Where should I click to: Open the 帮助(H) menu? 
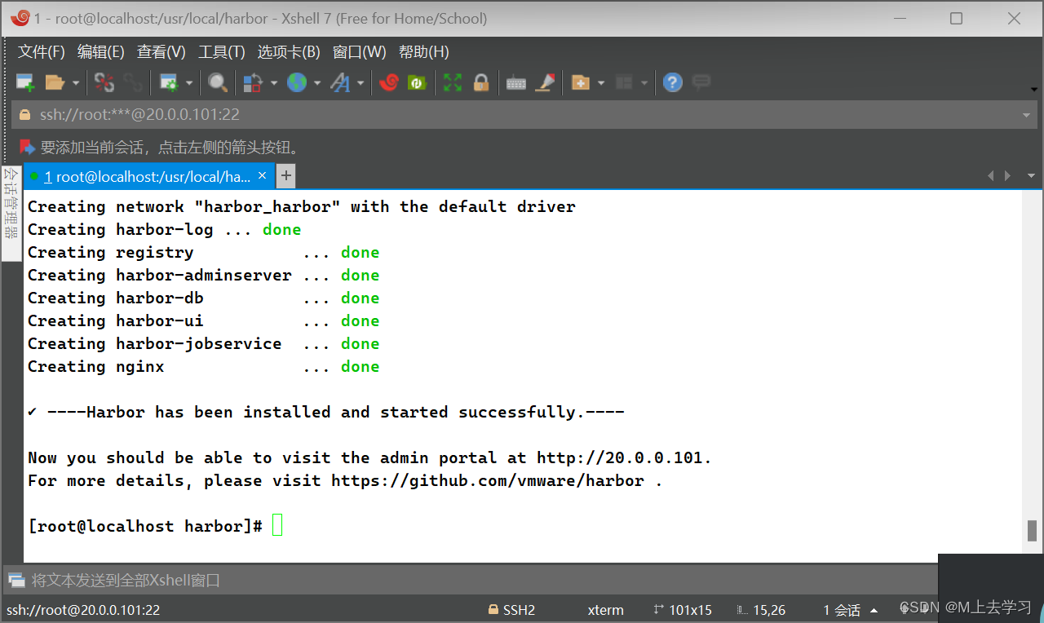pyautogui.click(x=424, y=52)
